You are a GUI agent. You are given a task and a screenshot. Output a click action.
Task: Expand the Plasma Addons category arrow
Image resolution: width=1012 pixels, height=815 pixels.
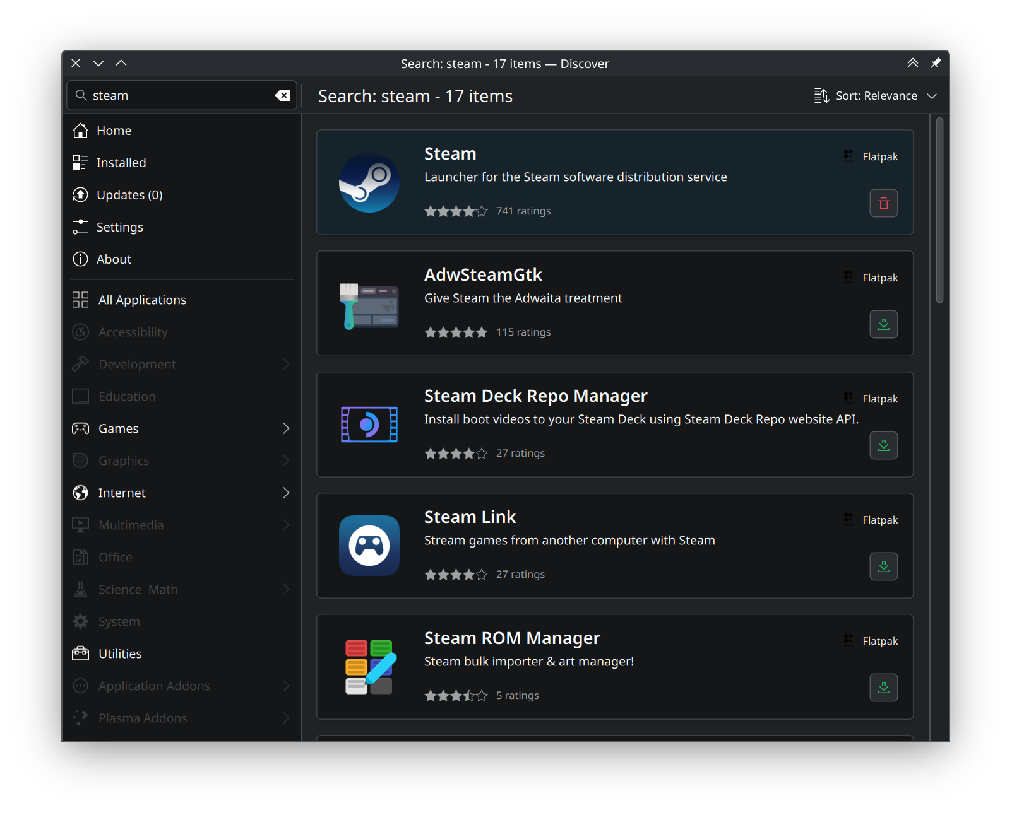pyautogui.click(x=286, y=718)
